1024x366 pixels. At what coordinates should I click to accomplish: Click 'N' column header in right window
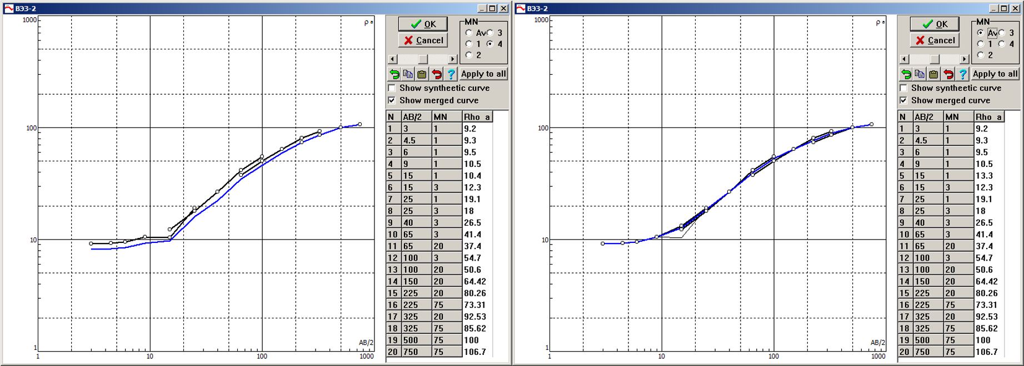pos(905,116)
